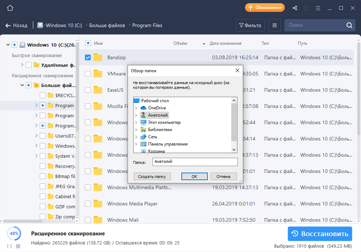
Task: Go back with the Назад arrow
Action: (16, 25)
